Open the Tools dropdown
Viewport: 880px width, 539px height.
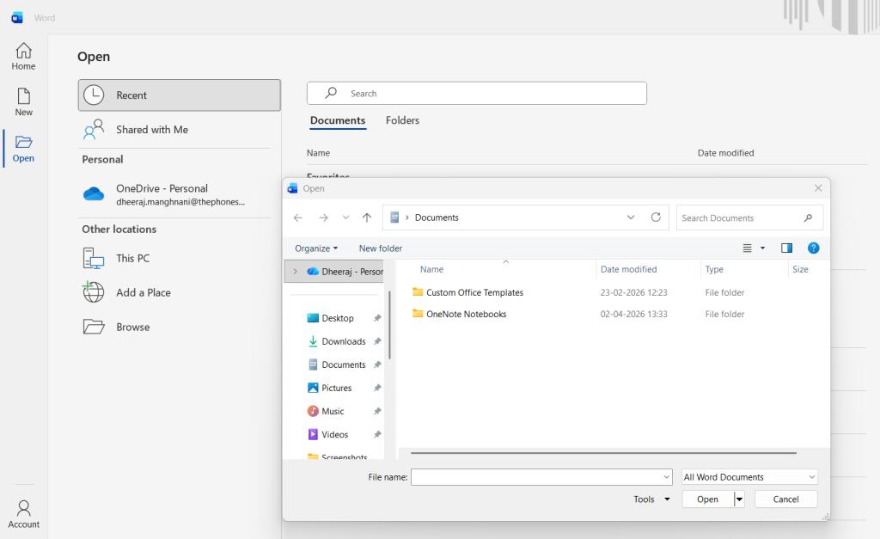point(651,499)
